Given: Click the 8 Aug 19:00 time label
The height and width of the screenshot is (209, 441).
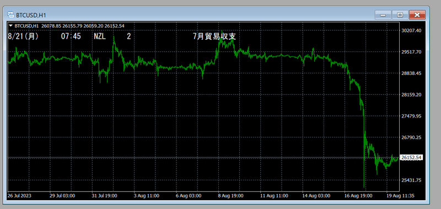Looking at the screenshot, I should pos(231,196).
